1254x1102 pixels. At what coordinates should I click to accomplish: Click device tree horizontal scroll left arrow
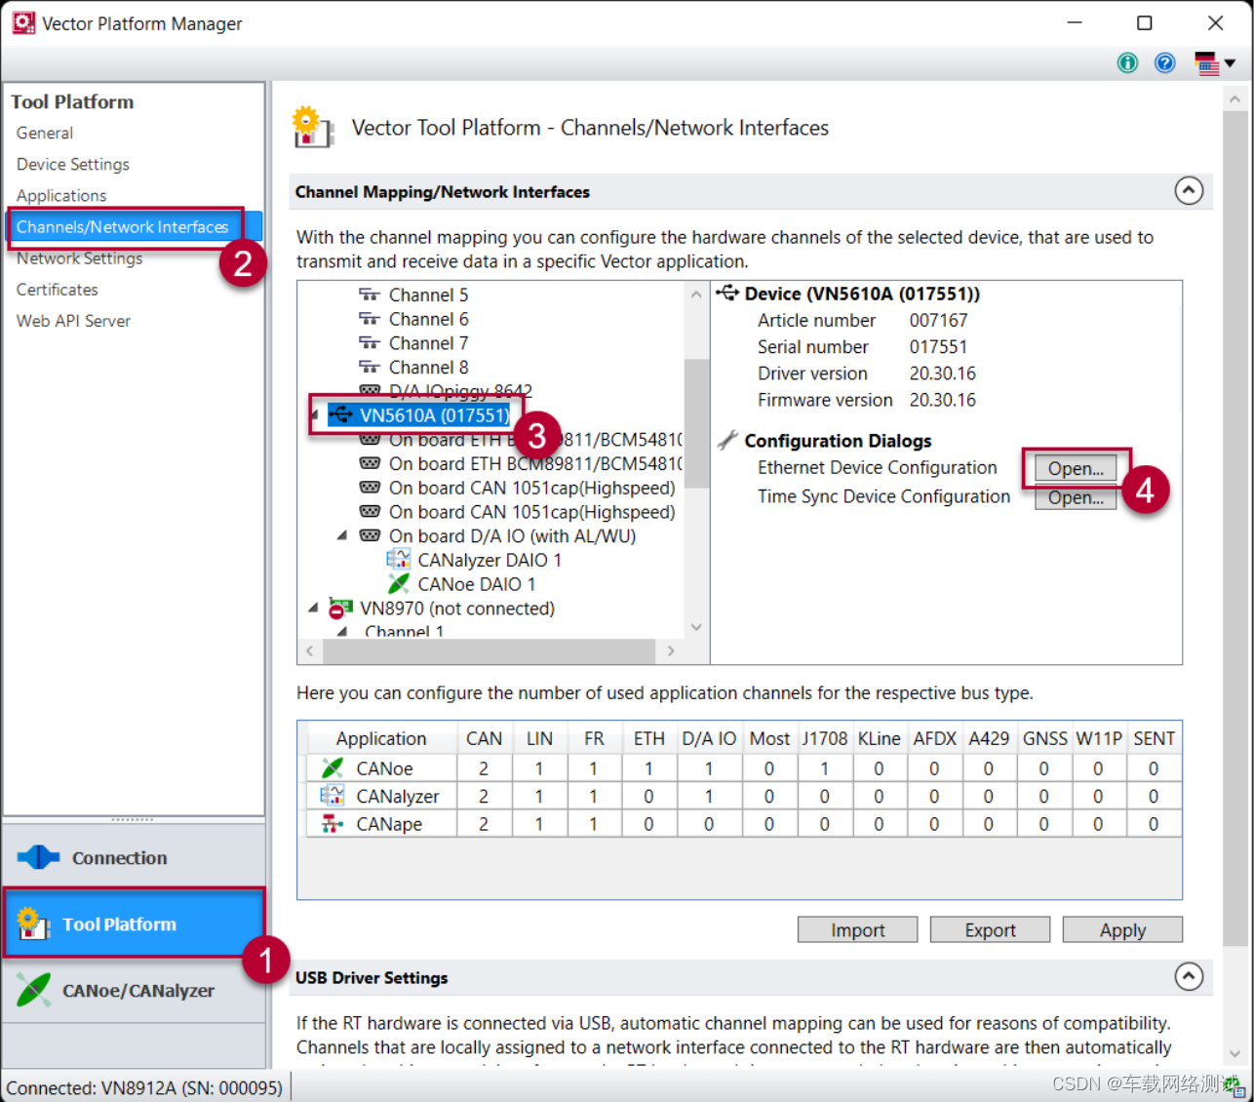click(x=310, y=650)
